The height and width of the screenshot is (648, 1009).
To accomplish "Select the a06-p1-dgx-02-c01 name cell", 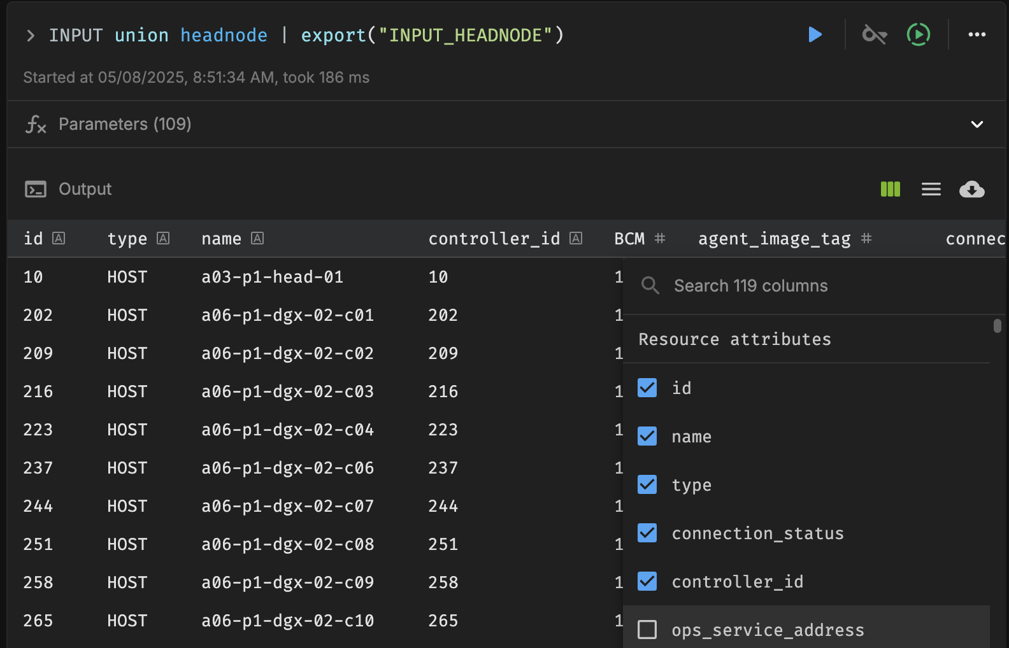I will 288,315.
